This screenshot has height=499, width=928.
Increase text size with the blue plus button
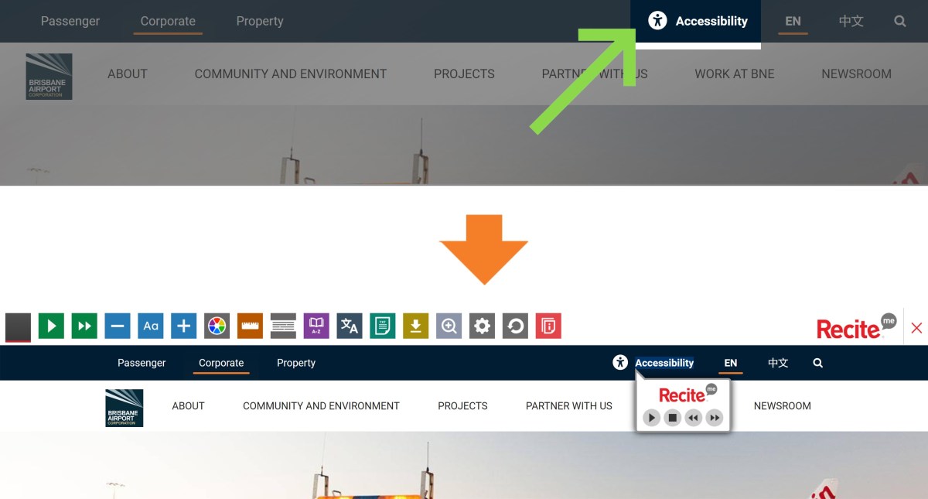tap(184, 326)
